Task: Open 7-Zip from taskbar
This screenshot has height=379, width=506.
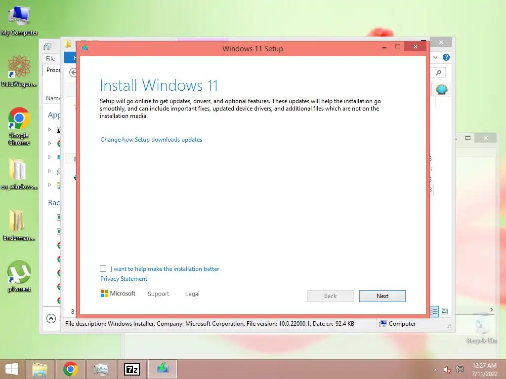Action: [x=131, y=369]
